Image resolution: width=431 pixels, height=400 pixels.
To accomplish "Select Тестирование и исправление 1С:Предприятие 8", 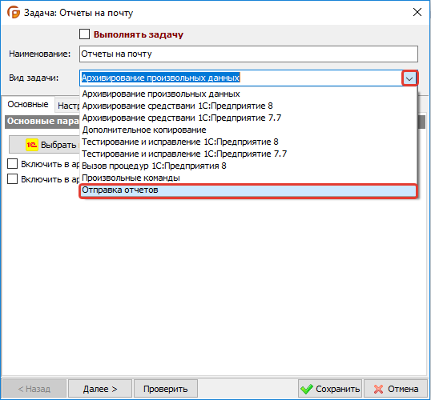I will point(248,142).
